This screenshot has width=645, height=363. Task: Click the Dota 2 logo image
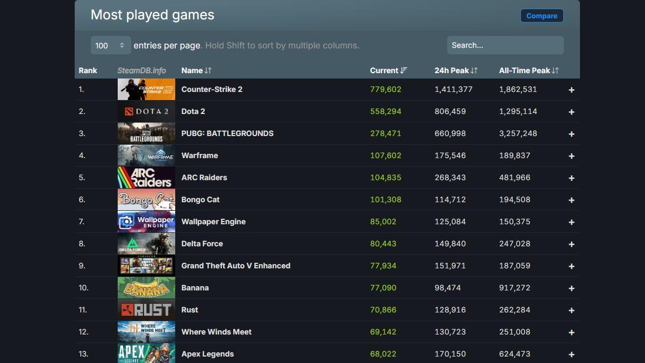coord(146,111)
